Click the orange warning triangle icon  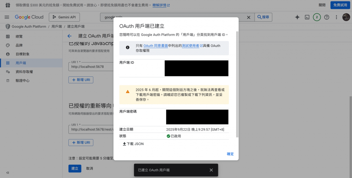[128, 92]
